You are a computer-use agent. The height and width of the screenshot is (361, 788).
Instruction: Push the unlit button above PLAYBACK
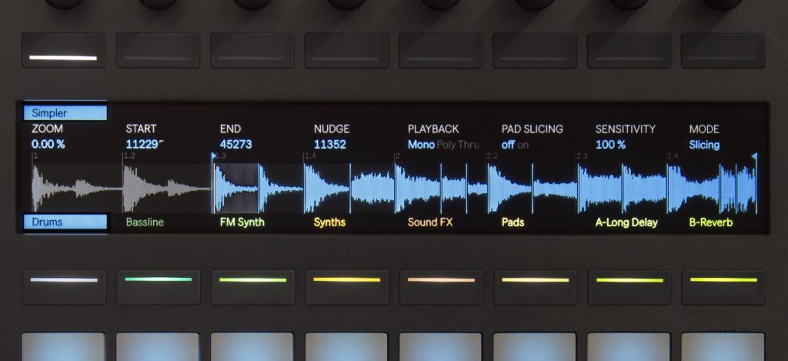click(441, 50)
